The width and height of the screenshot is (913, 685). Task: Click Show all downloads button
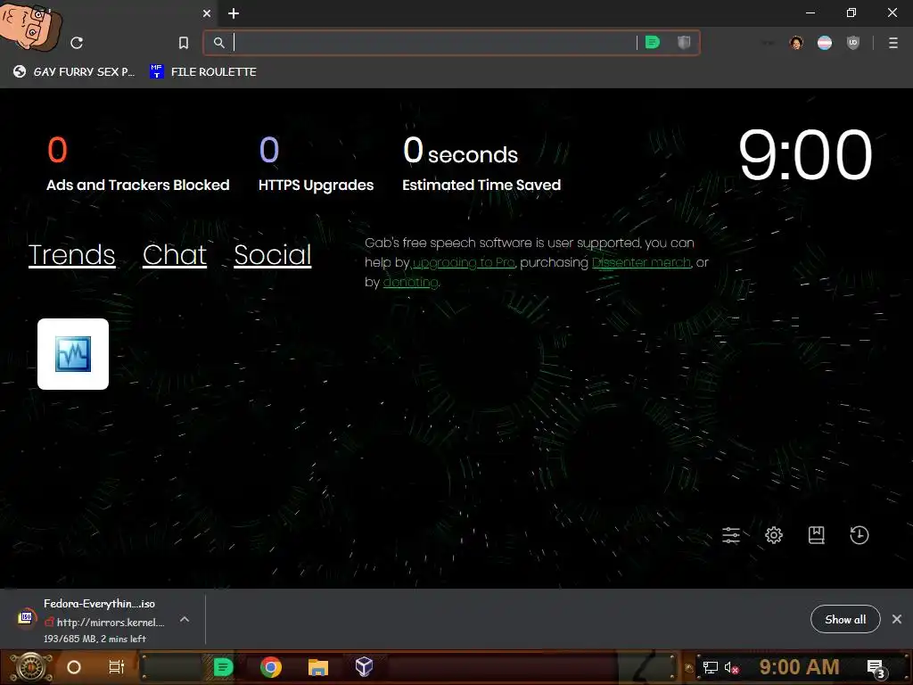coord(845,619)
